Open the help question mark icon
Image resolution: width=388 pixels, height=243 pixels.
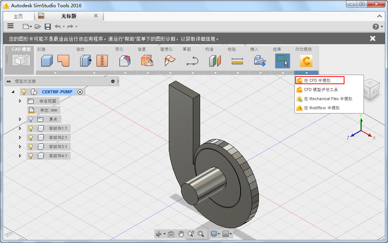click(376, 27)
